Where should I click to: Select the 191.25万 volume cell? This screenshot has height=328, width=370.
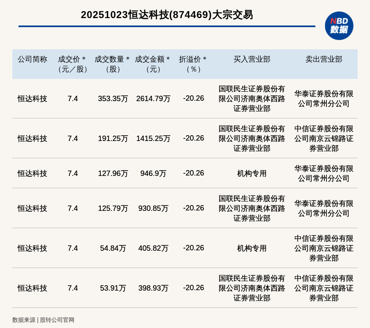point(113,139)
